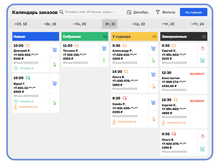Click the yellow У курьера column header
This screenshot has height=167, width=218.
134,36
